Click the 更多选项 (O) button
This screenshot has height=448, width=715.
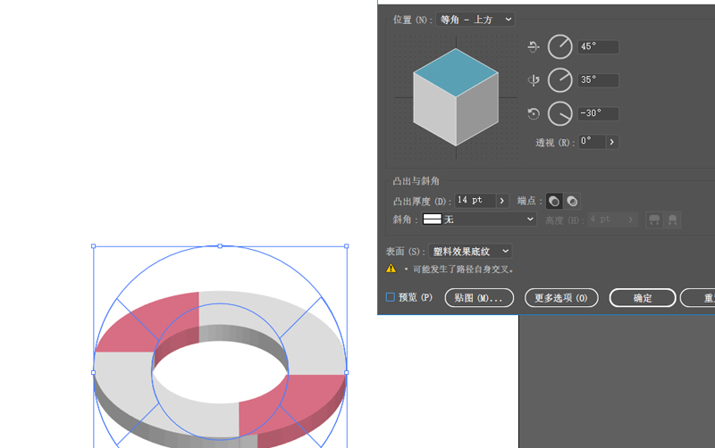[x=561, y=298]
